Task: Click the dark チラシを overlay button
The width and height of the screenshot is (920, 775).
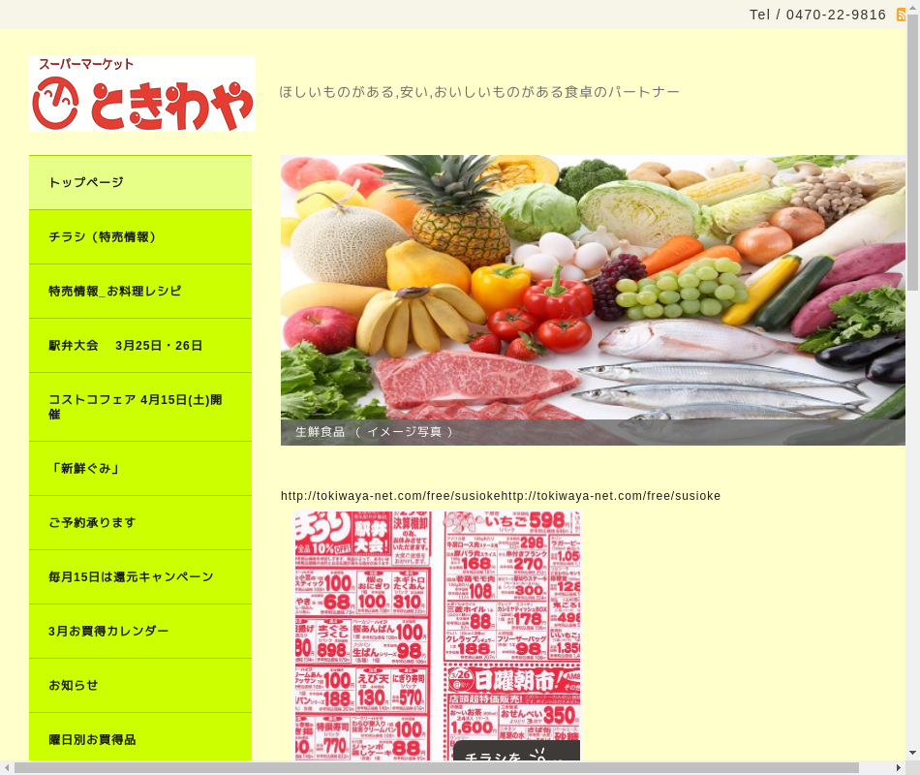Action: point(516,752)
